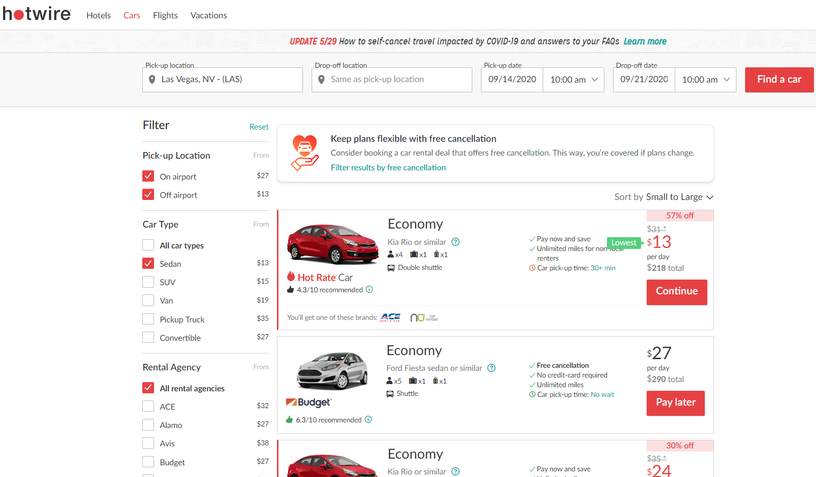This screenshot has height=477, width=816.
Task: Click the pick-up location input field
Action: click(222, 80)
